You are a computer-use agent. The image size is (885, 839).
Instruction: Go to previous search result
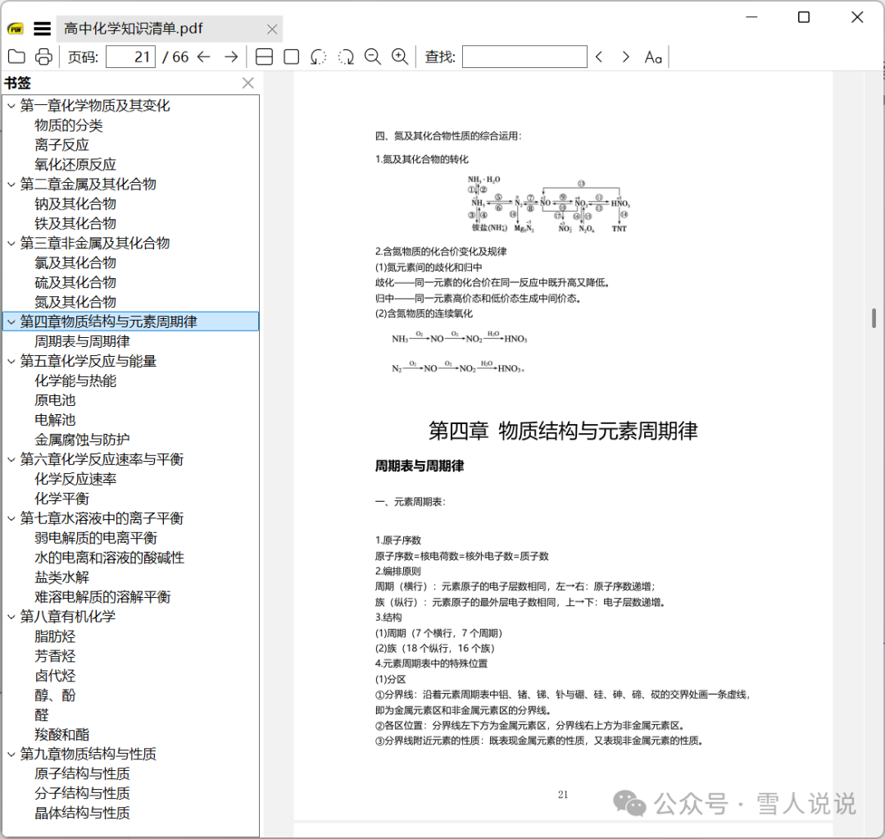click(599, 57)
